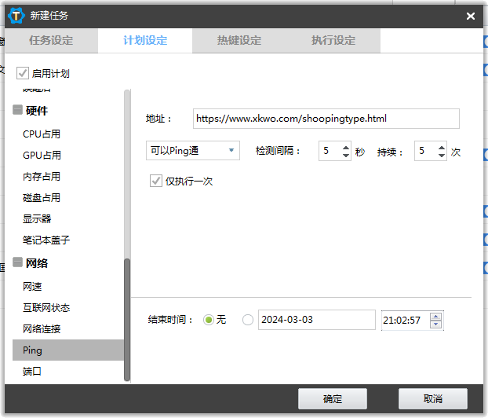
Task: Switch to the 任务设定 tab
Action: [x=51, y=41]
